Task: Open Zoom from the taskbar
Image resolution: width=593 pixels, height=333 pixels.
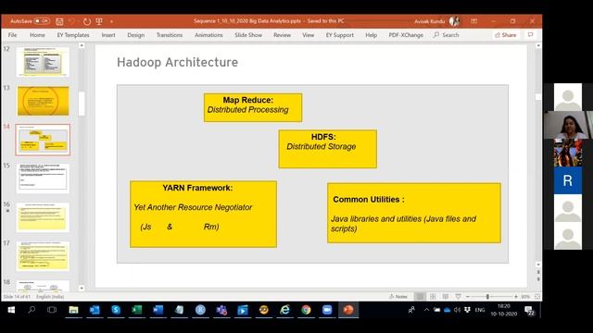Action: tap(327, 310)
